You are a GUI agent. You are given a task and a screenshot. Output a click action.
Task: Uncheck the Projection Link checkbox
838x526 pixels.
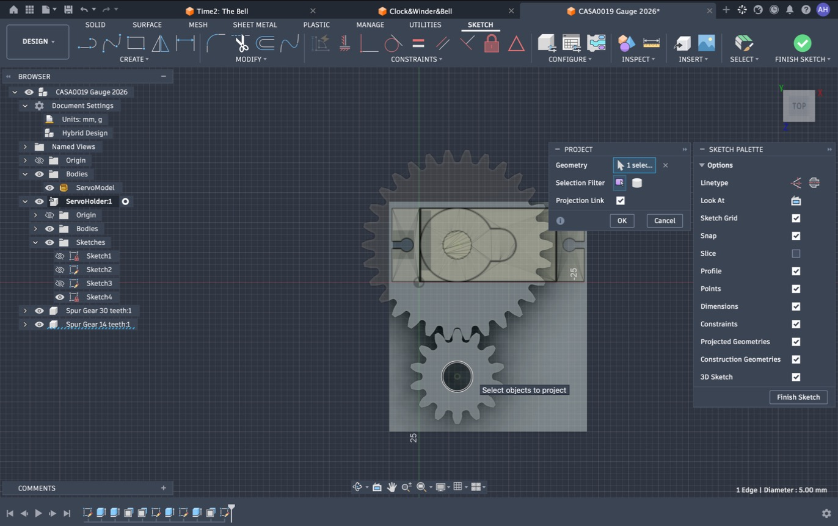click(621, 200)
